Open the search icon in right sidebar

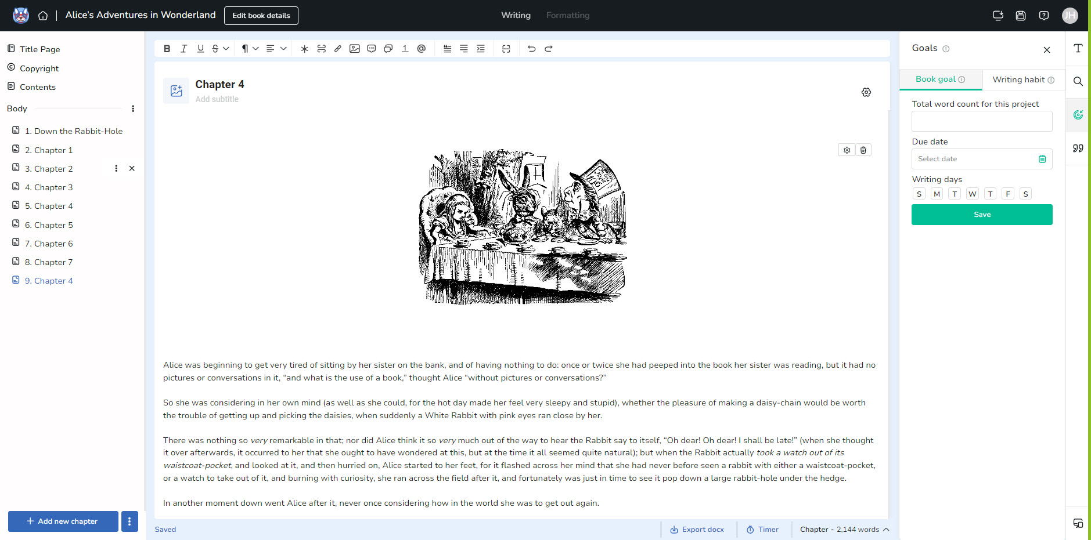[1078, 81]
